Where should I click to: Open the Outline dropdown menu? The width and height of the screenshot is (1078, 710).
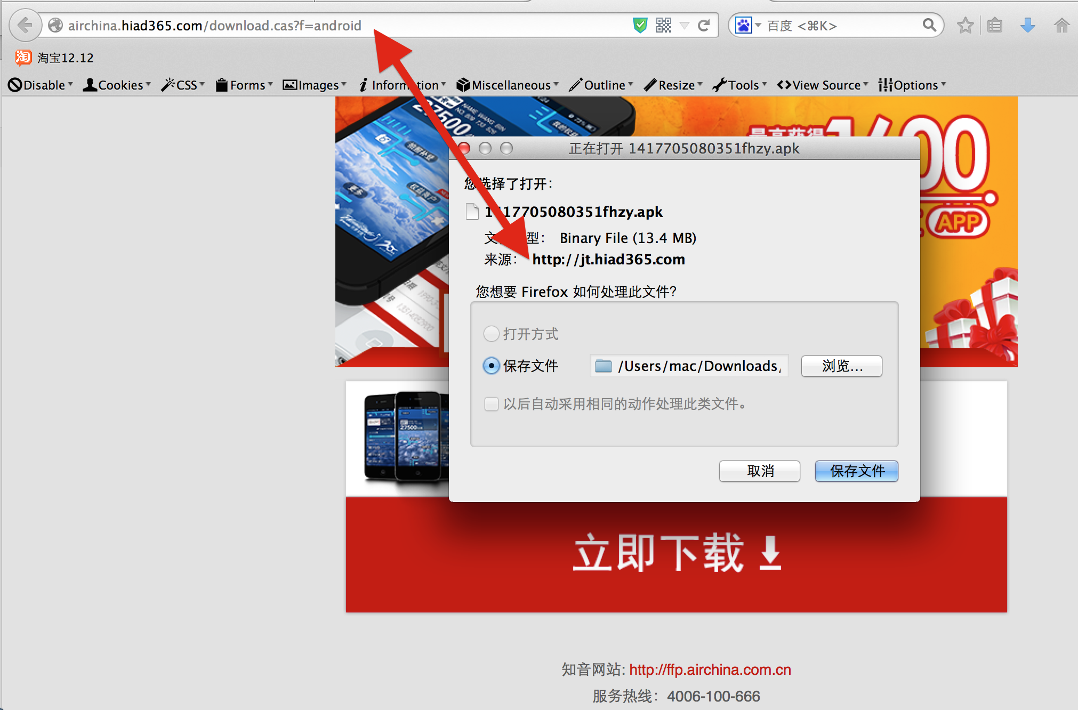point(601,85)
